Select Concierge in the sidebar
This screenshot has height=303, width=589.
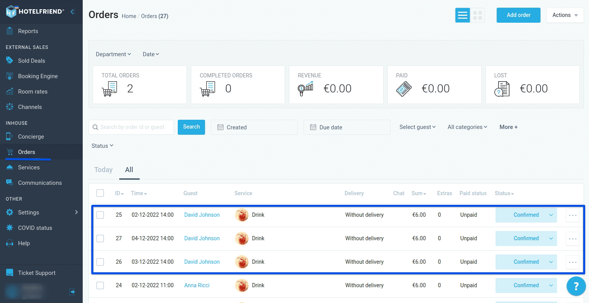tap(30, 136)
